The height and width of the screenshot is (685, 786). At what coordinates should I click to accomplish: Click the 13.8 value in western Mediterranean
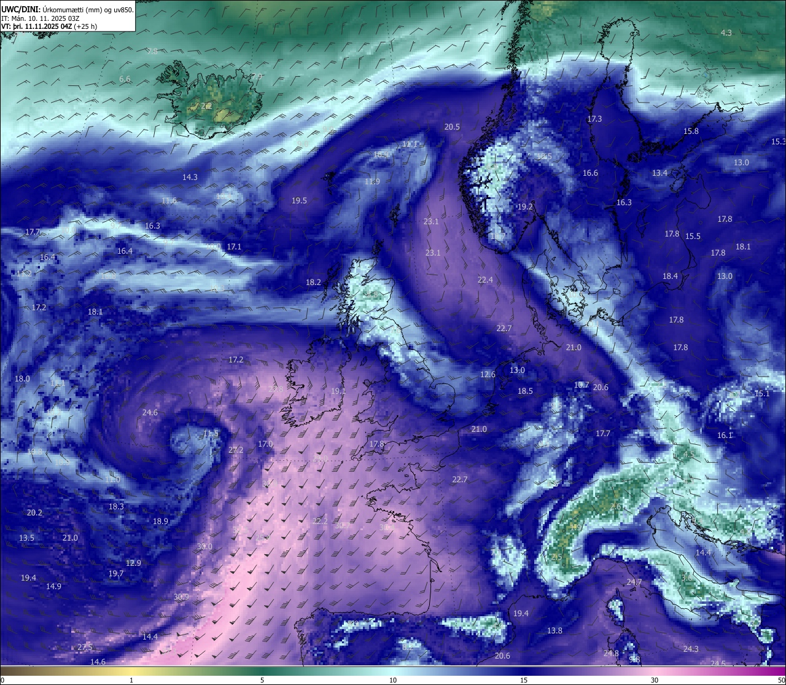tap(554, 630)
